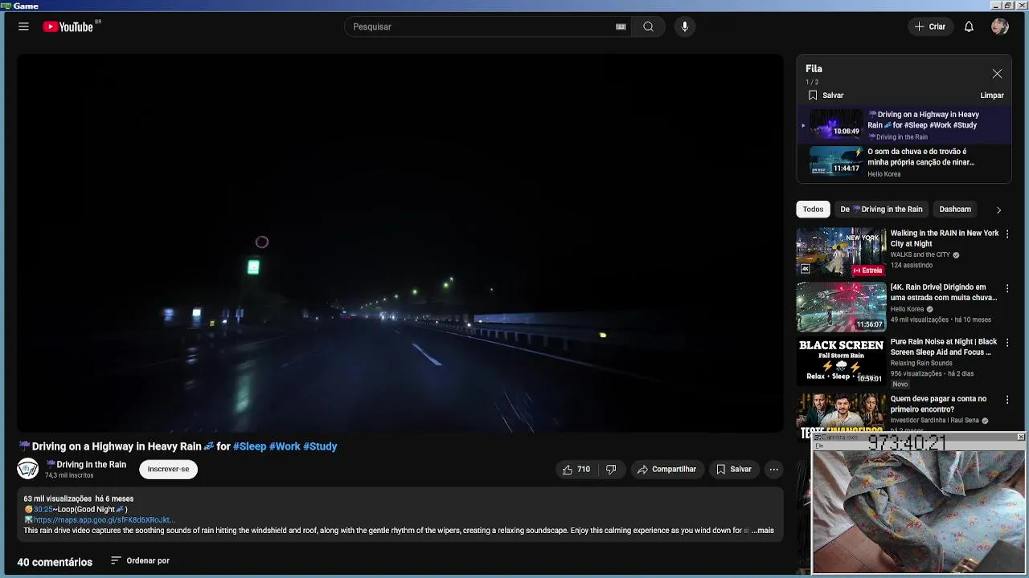Open the Criar create menu
This screenshot has height=578, width=1029.
[x=930, y=26]
